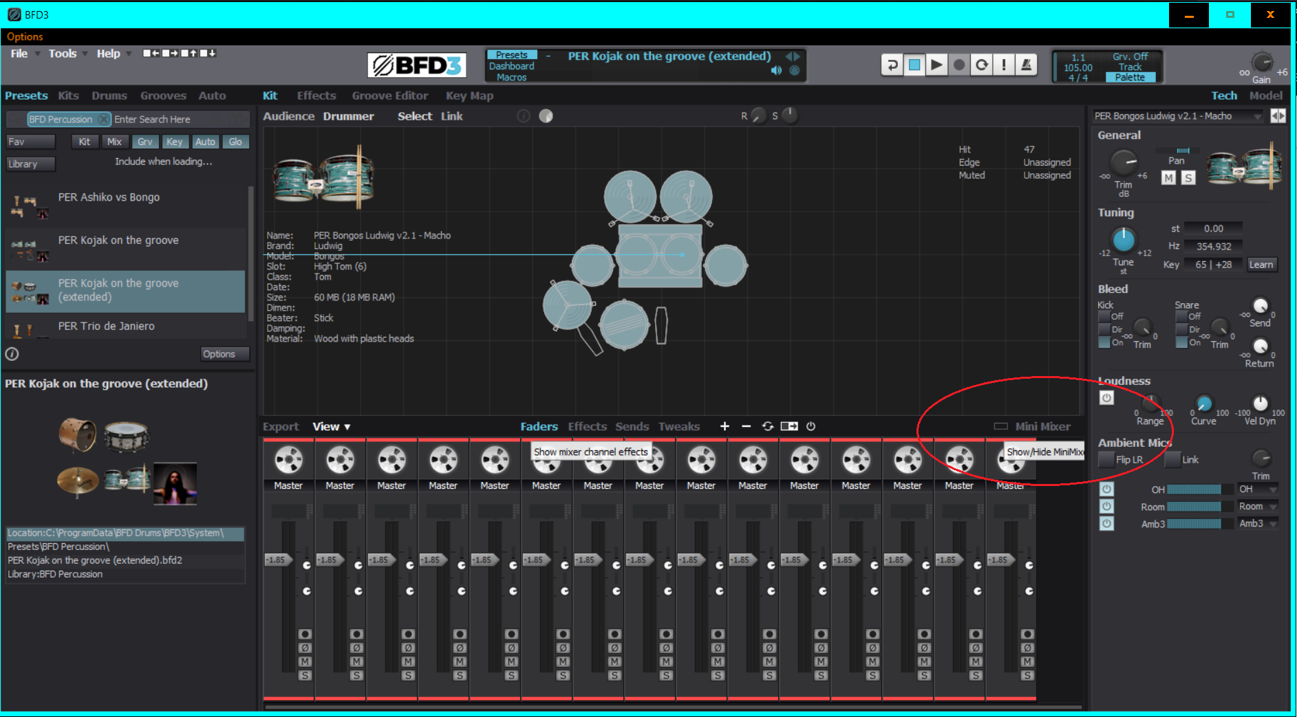Open the Amb3 mic channel dropdown
The height and width of the screenshot is (717, 1297).
click(x=1258, y=523)
